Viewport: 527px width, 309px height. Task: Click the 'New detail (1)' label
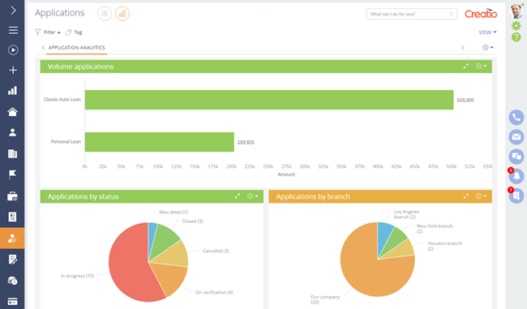[x=174, y=212]
